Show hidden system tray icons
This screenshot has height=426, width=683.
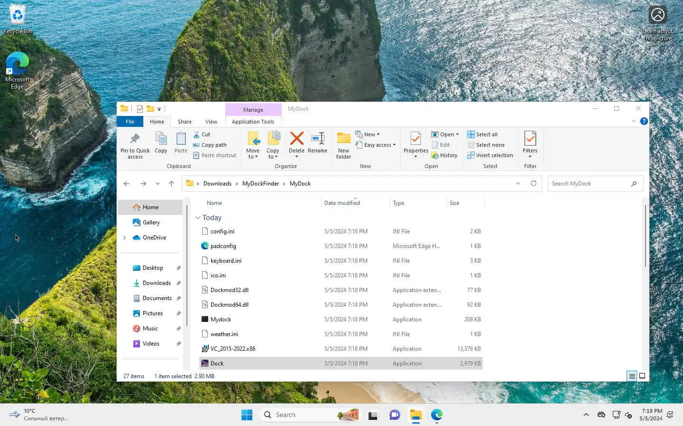point(586,415)
